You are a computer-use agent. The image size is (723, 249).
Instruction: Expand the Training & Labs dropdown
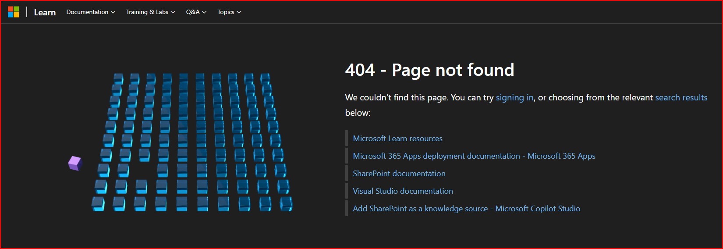pos(150,12)
